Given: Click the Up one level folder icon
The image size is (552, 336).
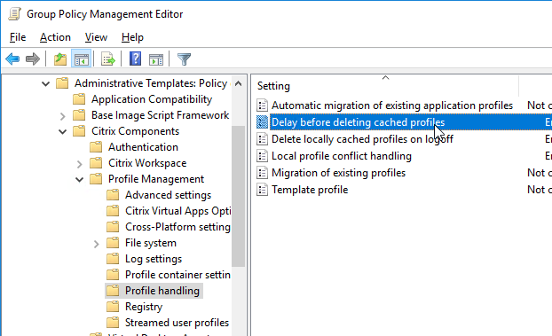Looking at the screenshot, I should coord(60,59).
